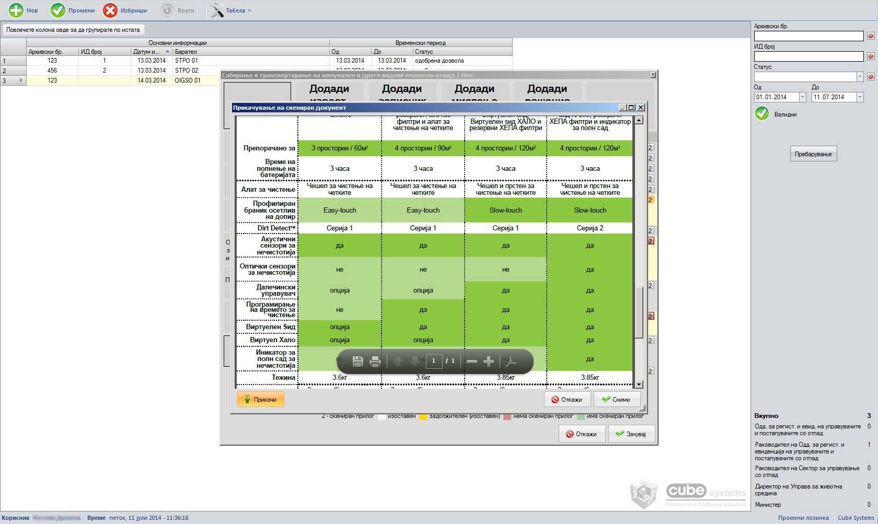Click the green plus Нов icon

(x=16, y=10)
